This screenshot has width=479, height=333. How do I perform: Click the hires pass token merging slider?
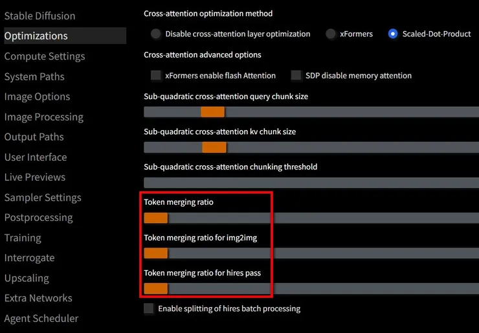click(156, 288)
